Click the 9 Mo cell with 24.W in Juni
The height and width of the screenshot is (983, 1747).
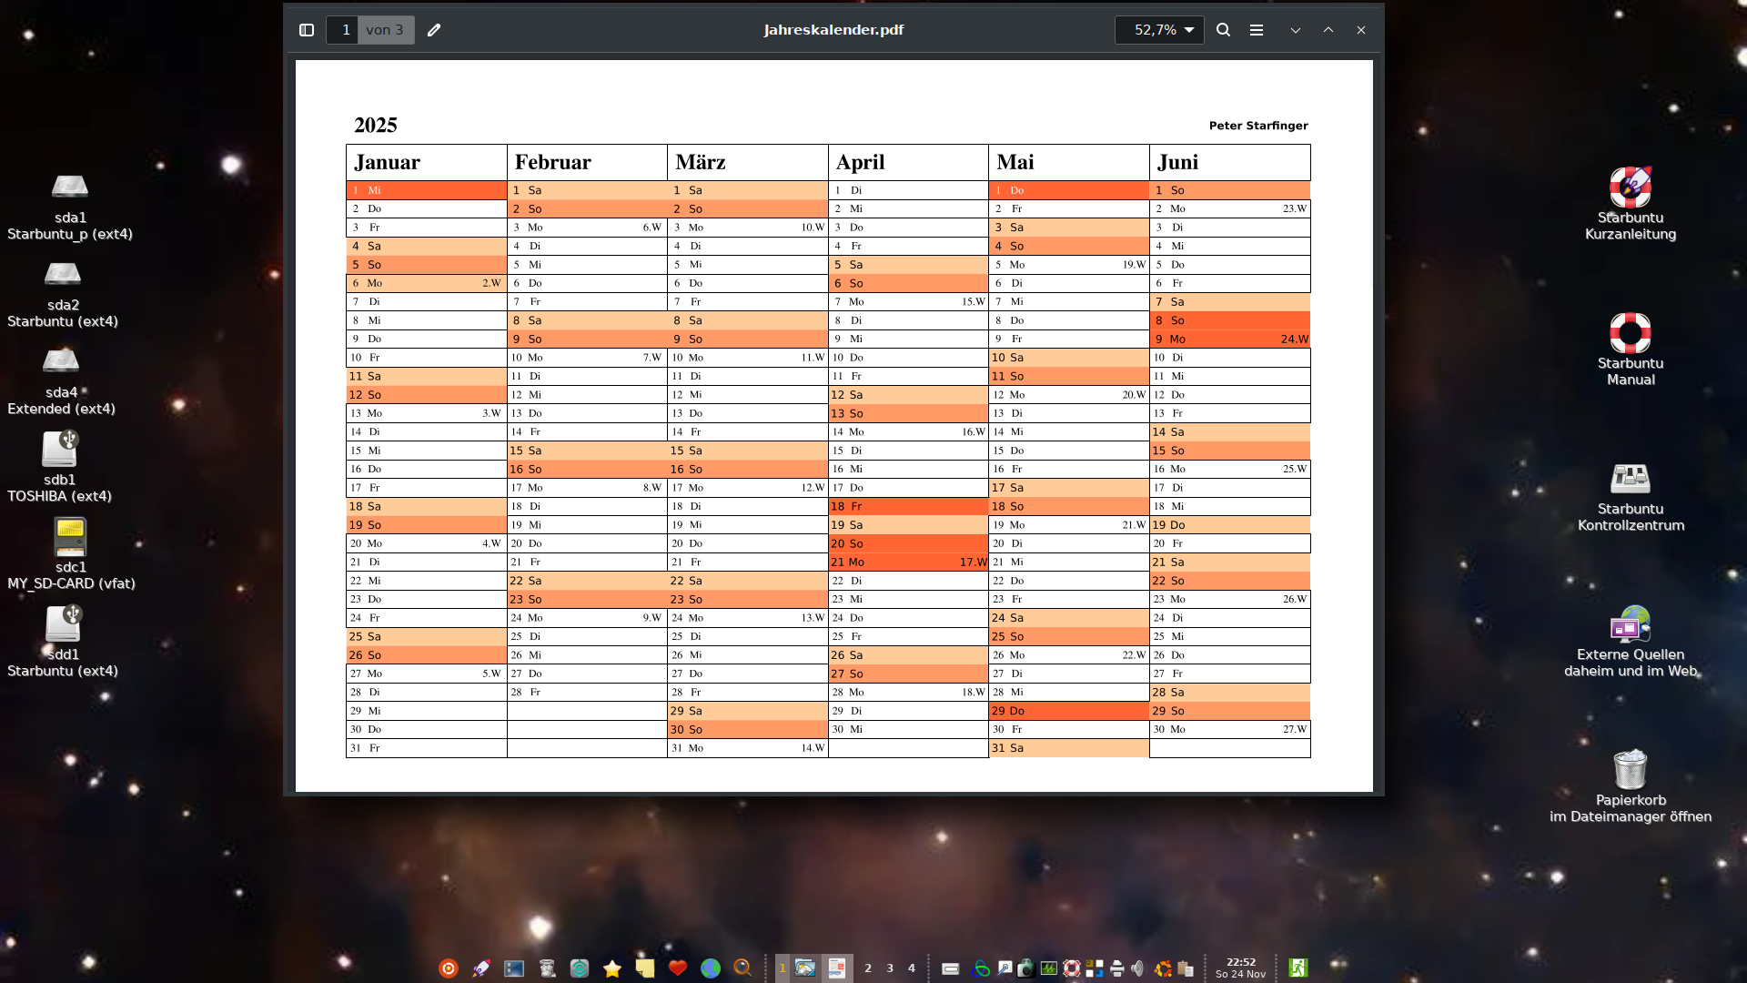[x=1230, y=339]
